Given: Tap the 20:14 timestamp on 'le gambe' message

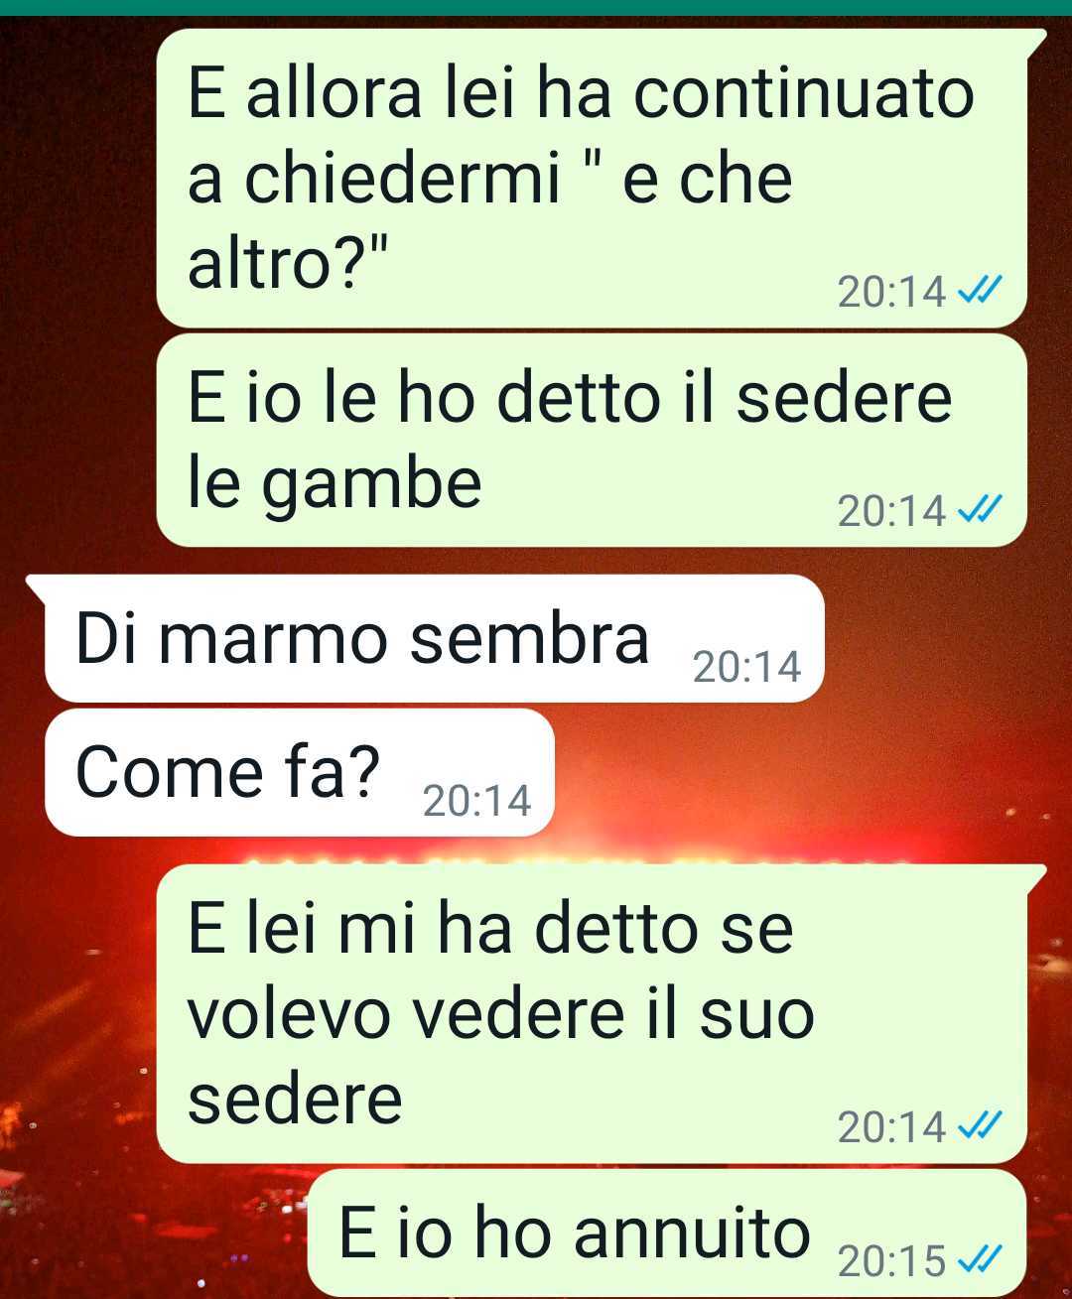Looking at the screenshot, I should coord(891,511).
